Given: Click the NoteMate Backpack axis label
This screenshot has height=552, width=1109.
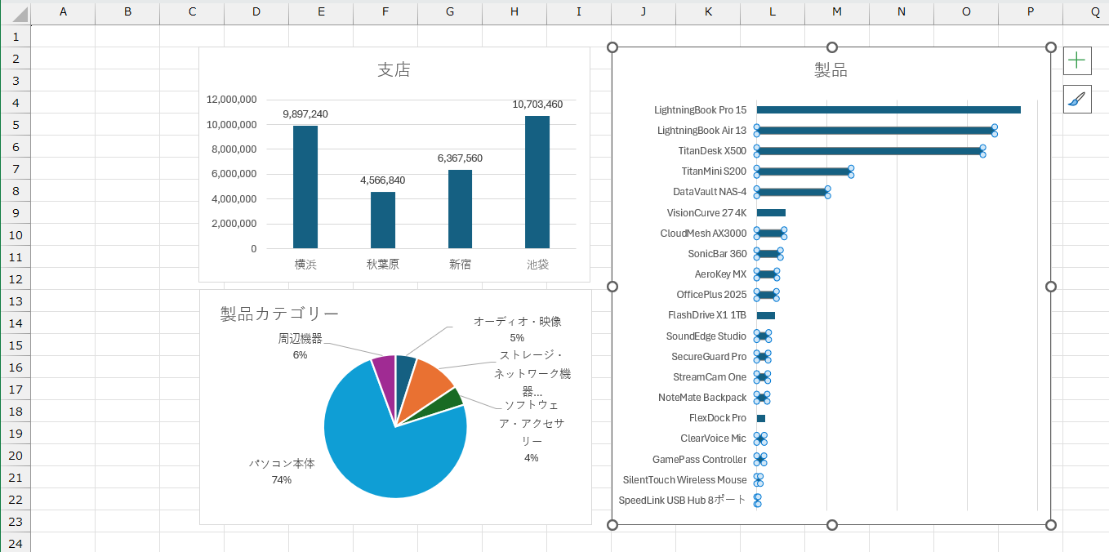Looking at the screenshot, I should (x=702, y=398).
